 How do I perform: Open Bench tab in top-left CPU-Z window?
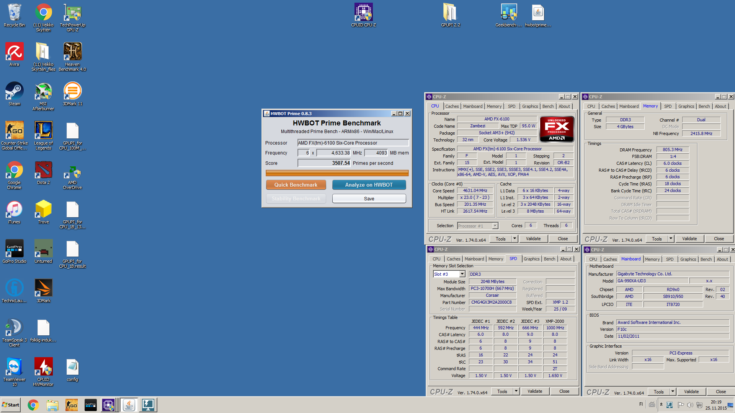click(548, 106)
